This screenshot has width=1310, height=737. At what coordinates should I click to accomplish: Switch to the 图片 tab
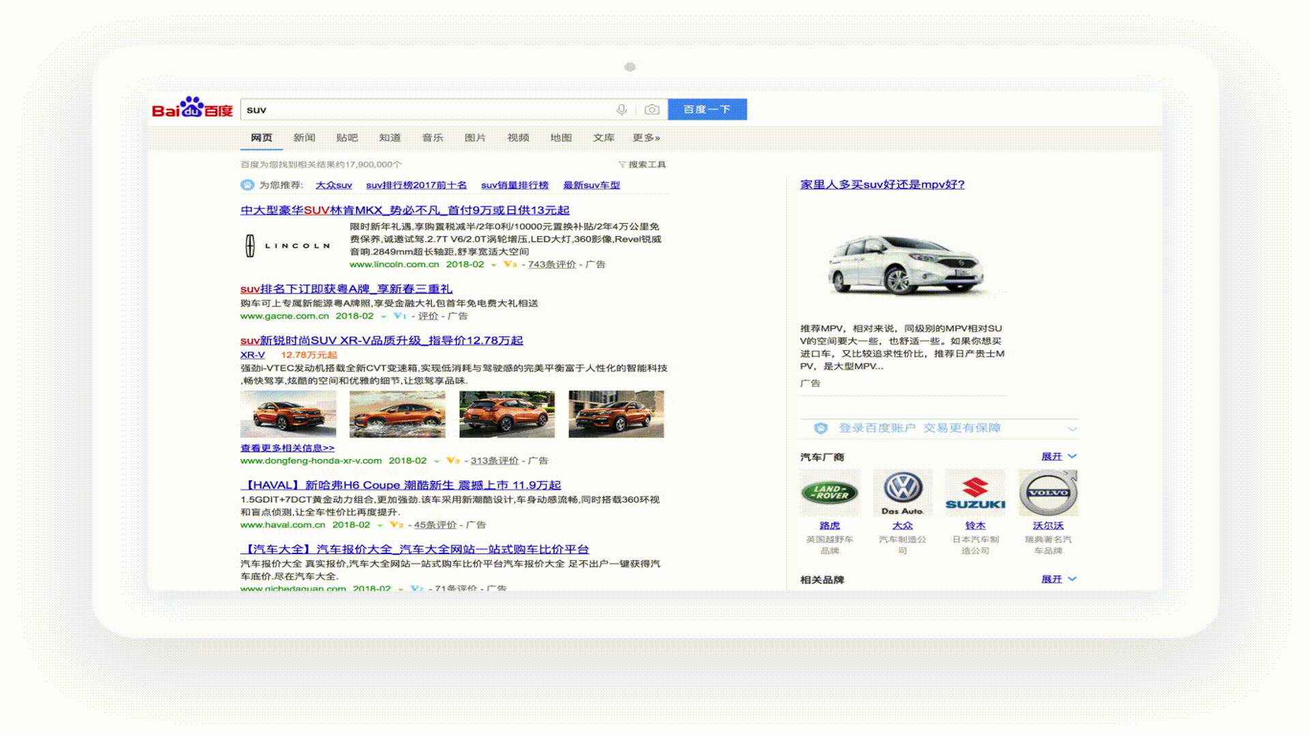(475, 138)
